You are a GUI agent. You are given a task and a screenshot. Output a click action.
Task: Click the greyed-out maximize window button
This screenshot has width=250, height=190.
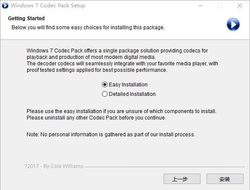220,6
